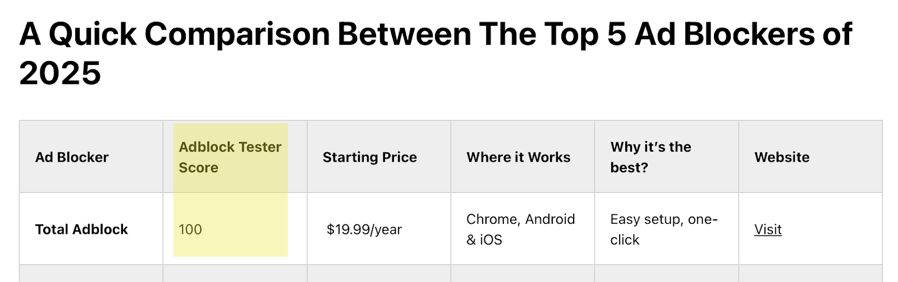Screen dimensions: 898x282
Task: Click the $19.99/year starting price cell
Action: coord(364,229)
